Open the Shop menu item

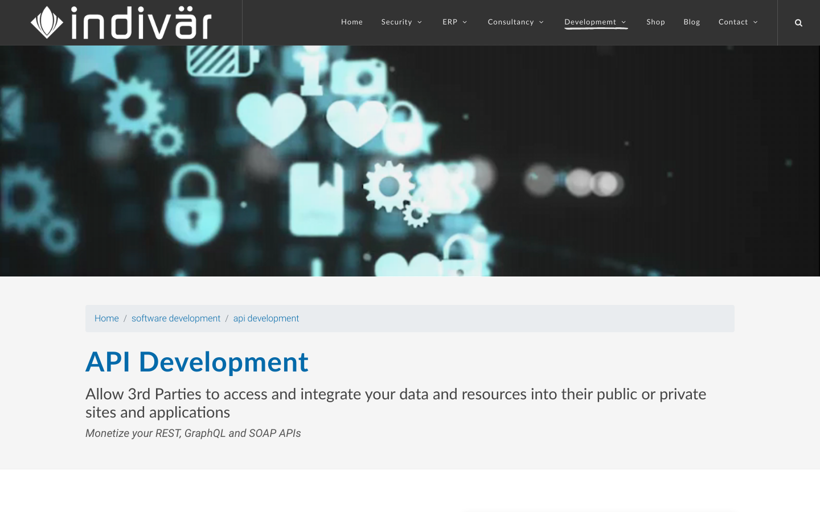click(655, 22)
